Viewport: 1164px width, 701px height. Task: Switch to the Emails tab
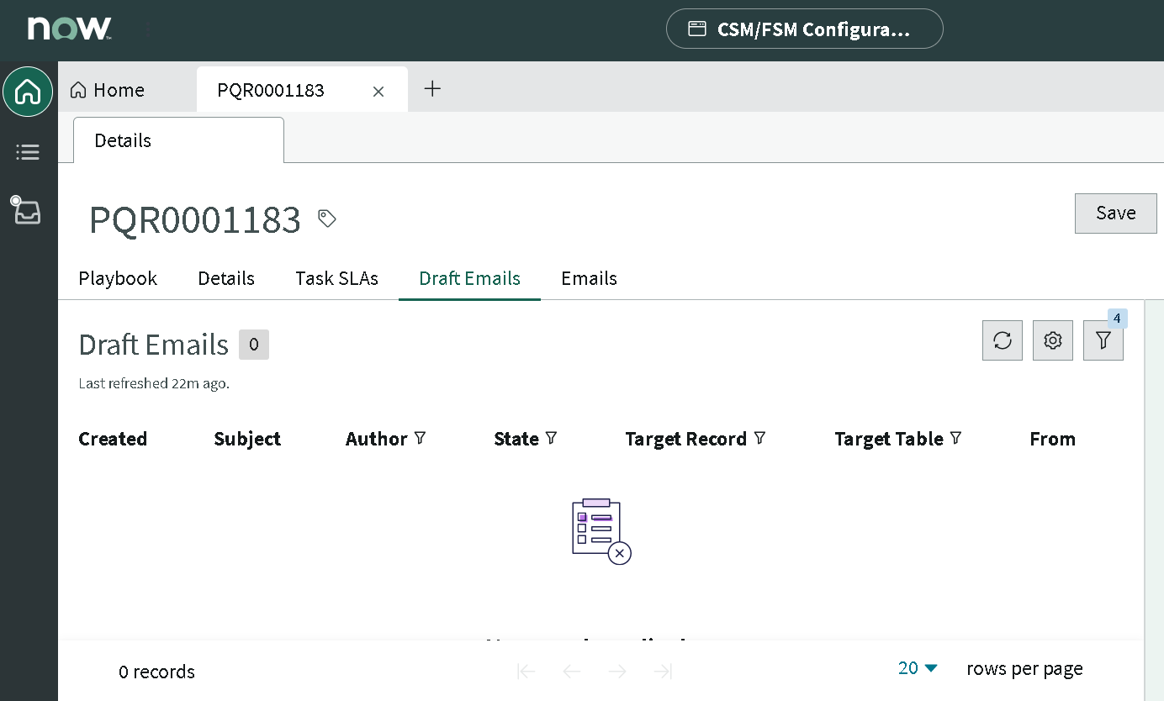589,278
